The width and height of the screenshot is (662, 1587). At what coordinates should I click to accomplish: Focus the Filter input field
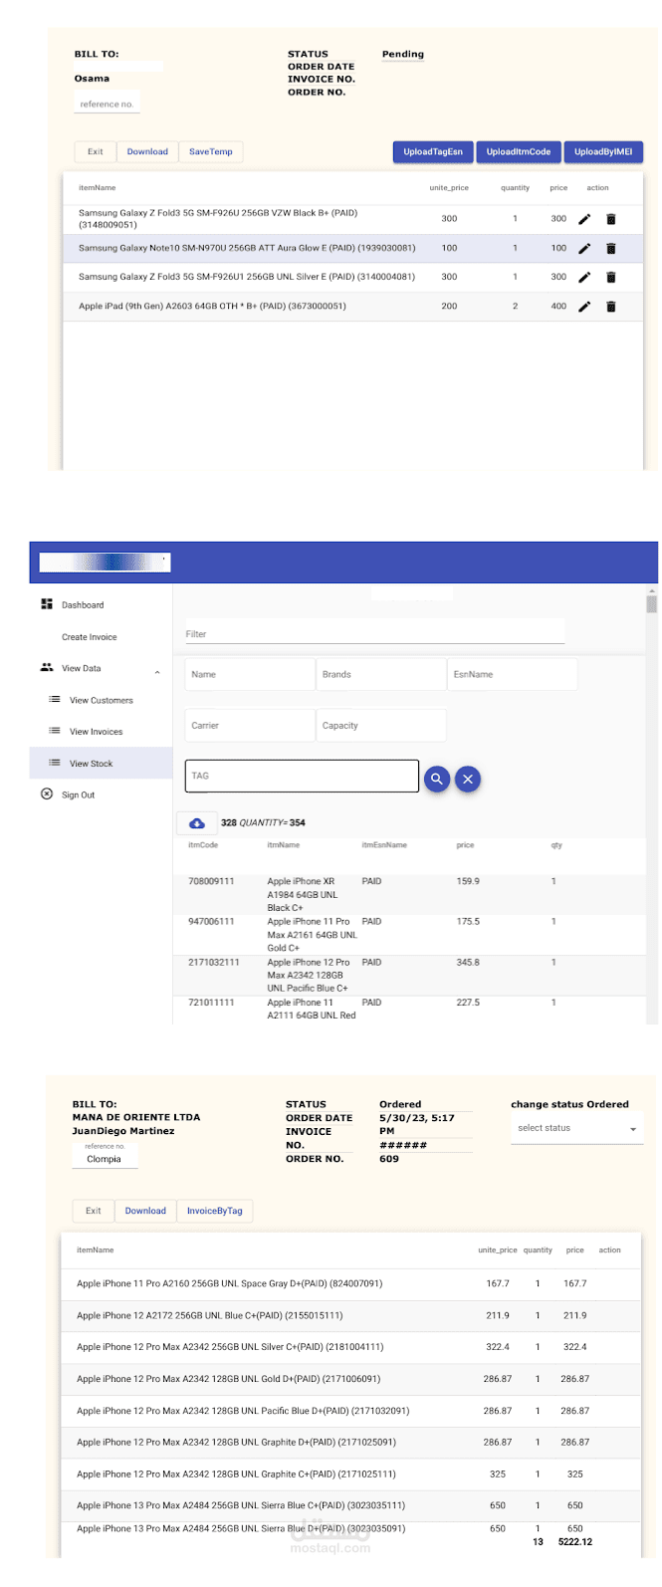click(374, 633)
